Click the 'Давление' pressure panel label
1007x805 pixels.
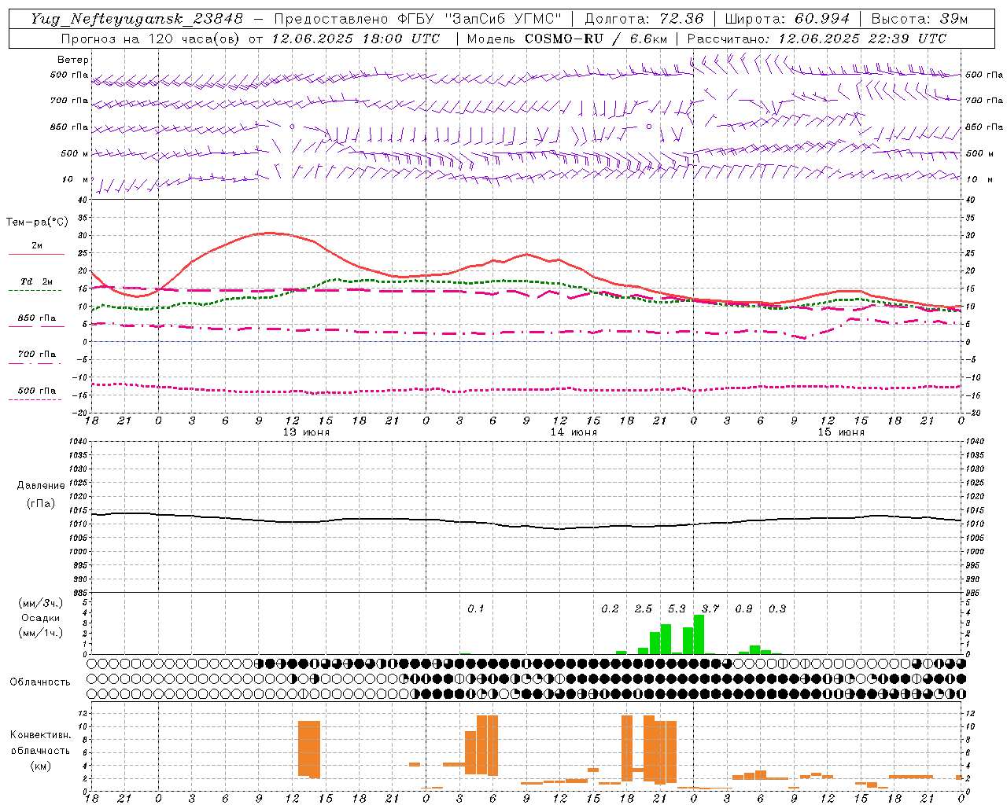click(41, 486)
